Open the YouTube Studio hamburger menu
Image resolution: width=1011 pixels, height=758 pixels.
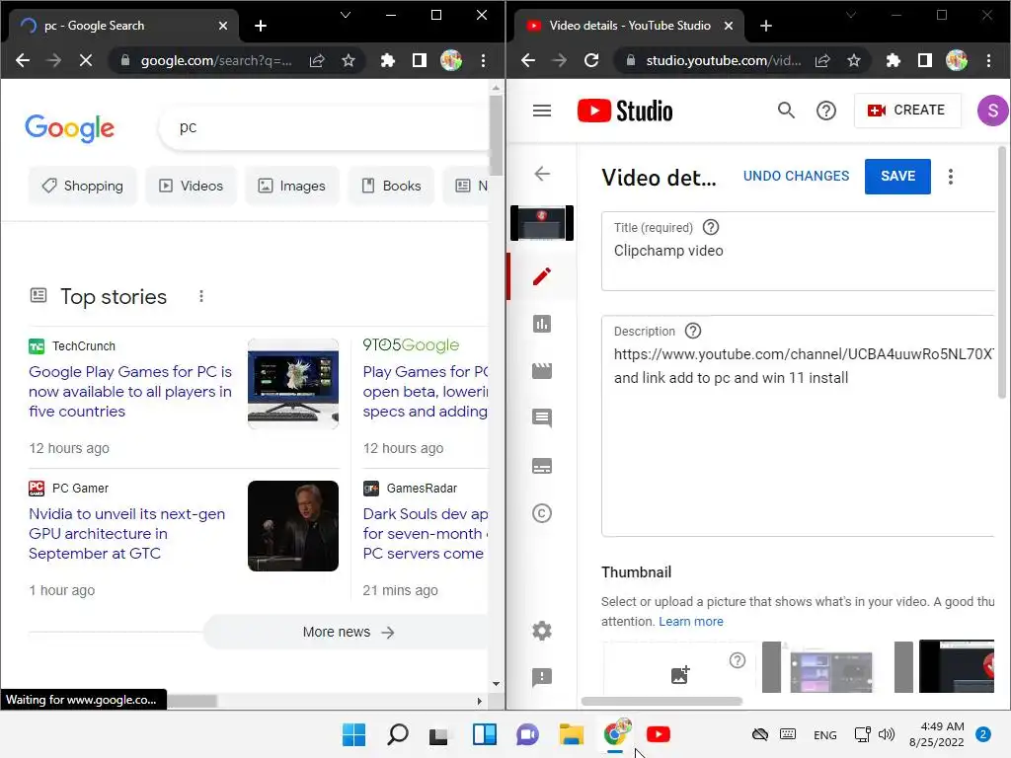pyautogui.click(x=542, y=111)
